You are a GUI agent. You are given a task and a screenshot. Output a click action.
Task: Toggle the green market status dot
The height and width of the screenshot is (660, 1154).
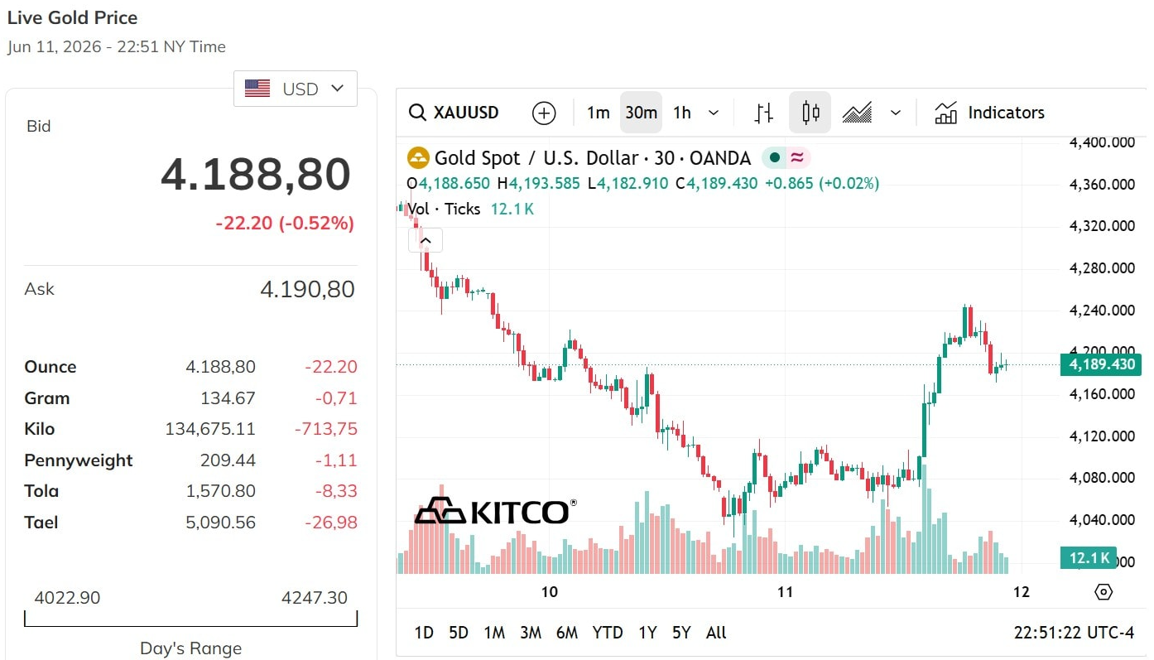[x=775, y=157]
